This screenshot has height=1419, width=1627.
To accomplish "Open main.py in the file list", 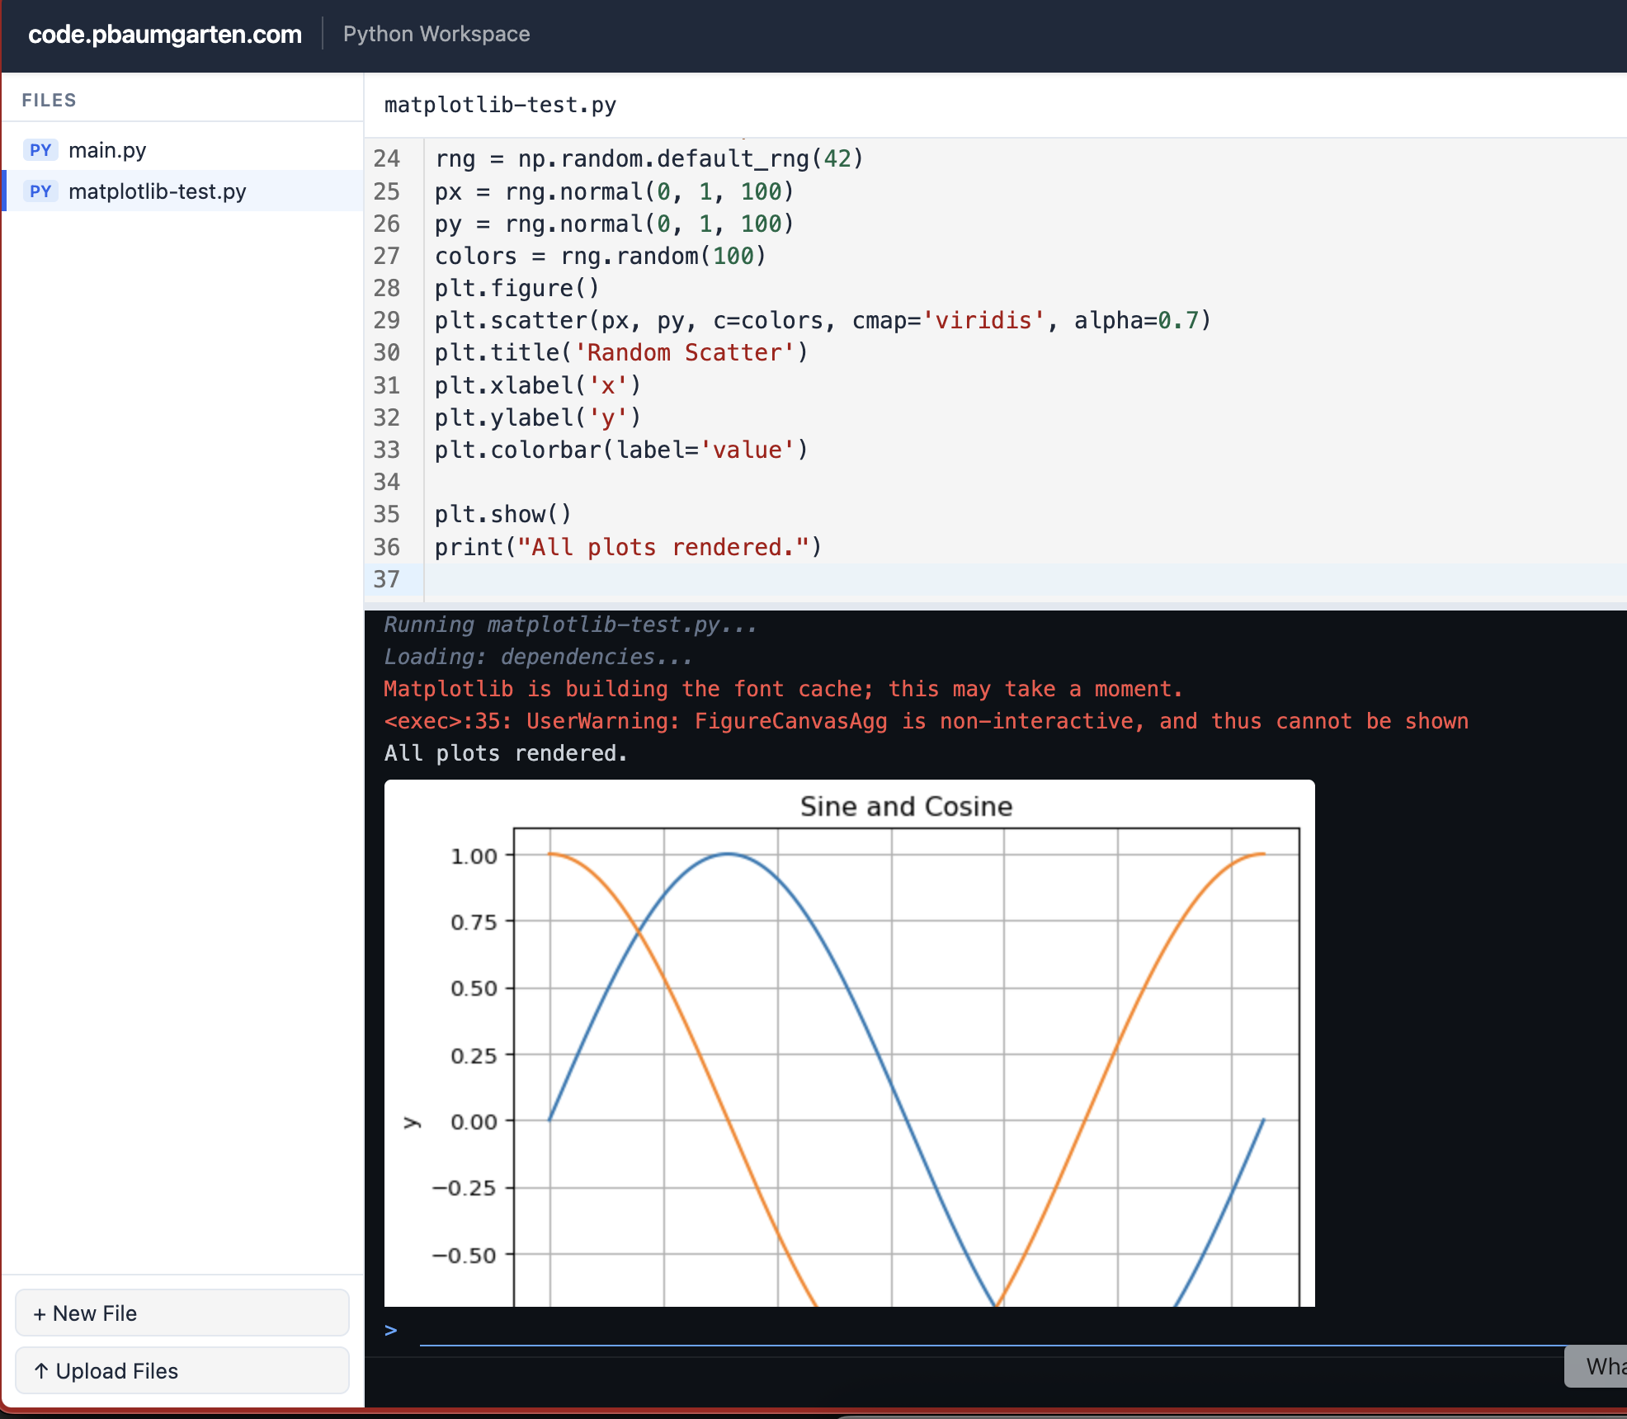I will pos(183,150).
